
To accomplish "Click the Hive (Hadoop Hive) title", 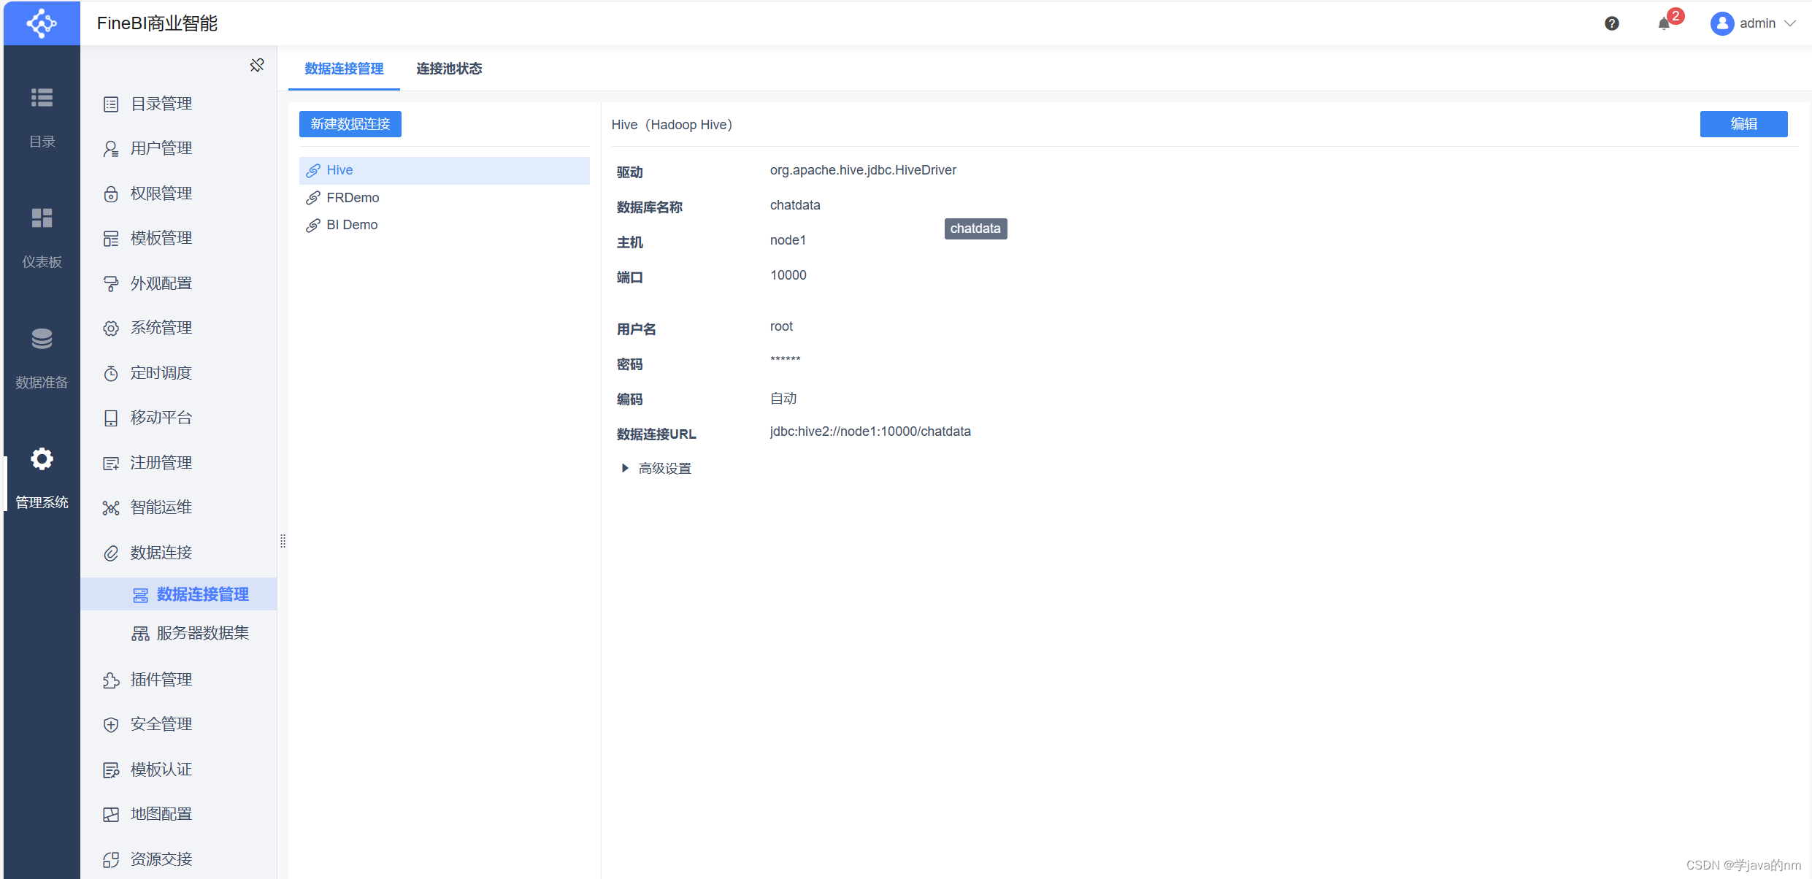I will click(672, 125).
